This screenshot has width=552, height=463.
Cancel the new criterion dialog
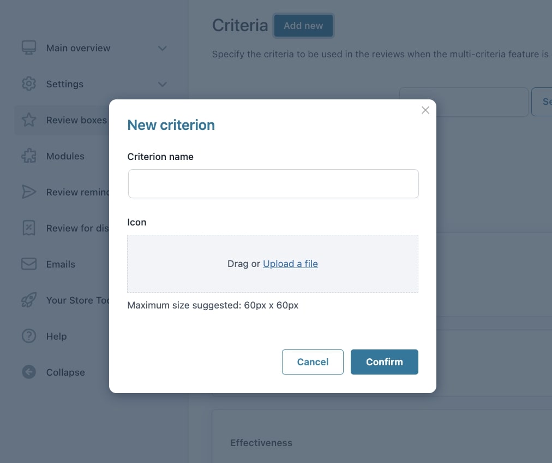[x=313, y=362]
